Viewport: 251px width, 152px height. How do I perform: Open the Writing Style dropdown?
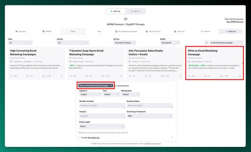click(131, 95)
